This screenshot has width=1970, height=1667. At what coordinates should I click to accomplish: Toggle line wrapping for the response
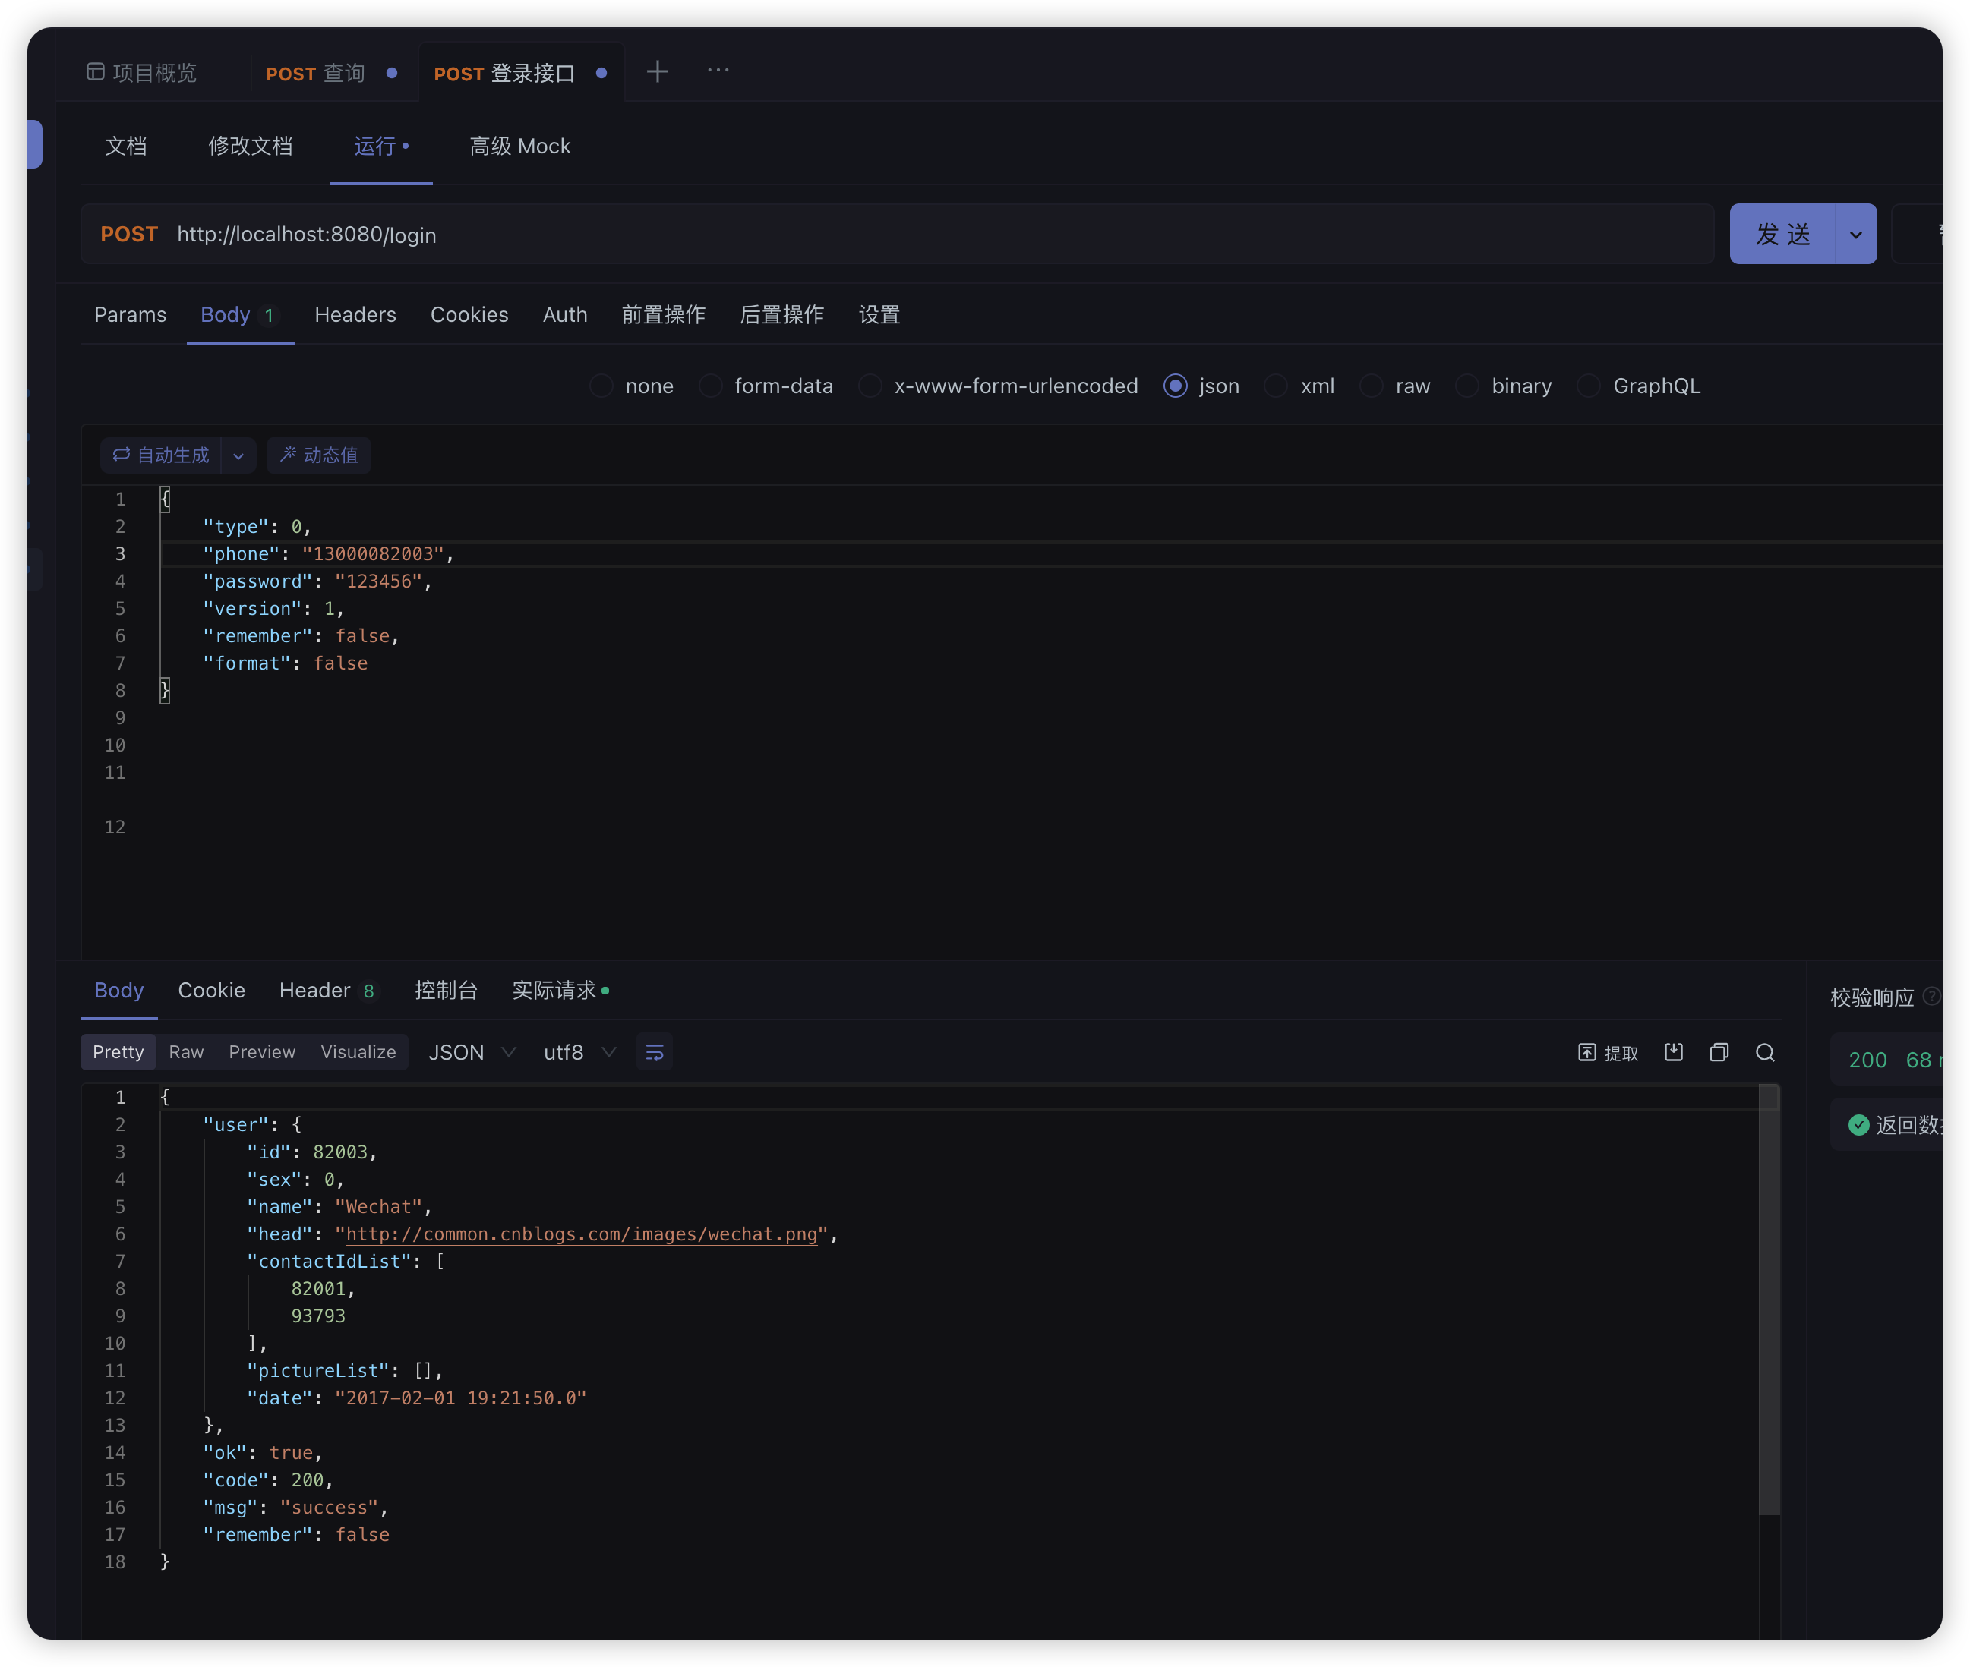[x=654, y=1052]
